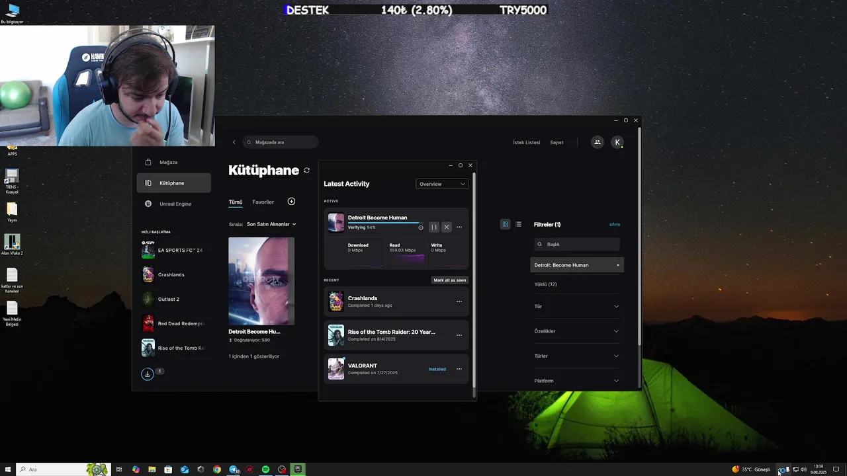Open 35°C Güneşli weather widget
This screenshot has width=847, height=476.
tap(751, 469)
